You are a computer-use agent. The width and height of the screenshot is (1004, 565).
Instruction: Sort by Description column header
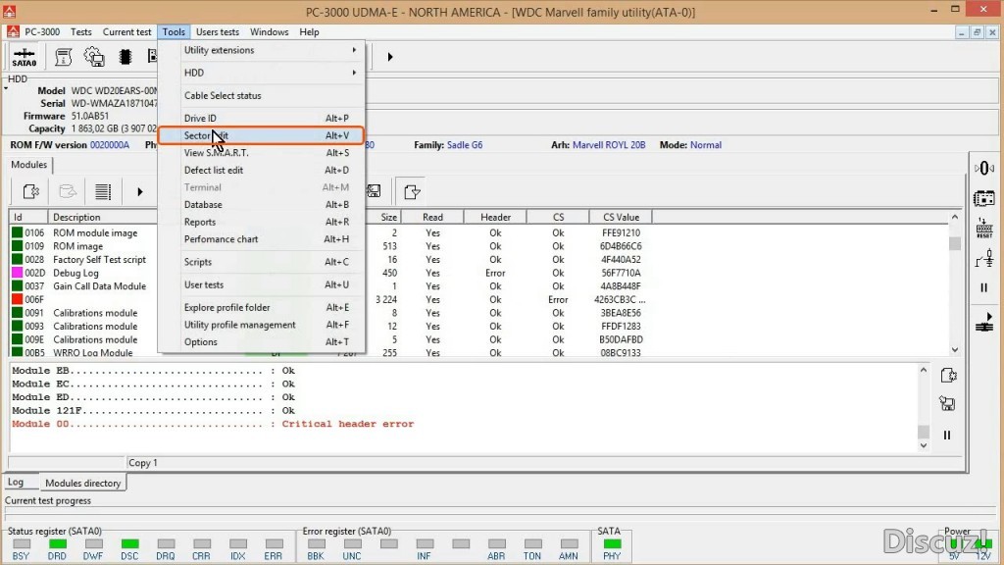click(102, 217)
